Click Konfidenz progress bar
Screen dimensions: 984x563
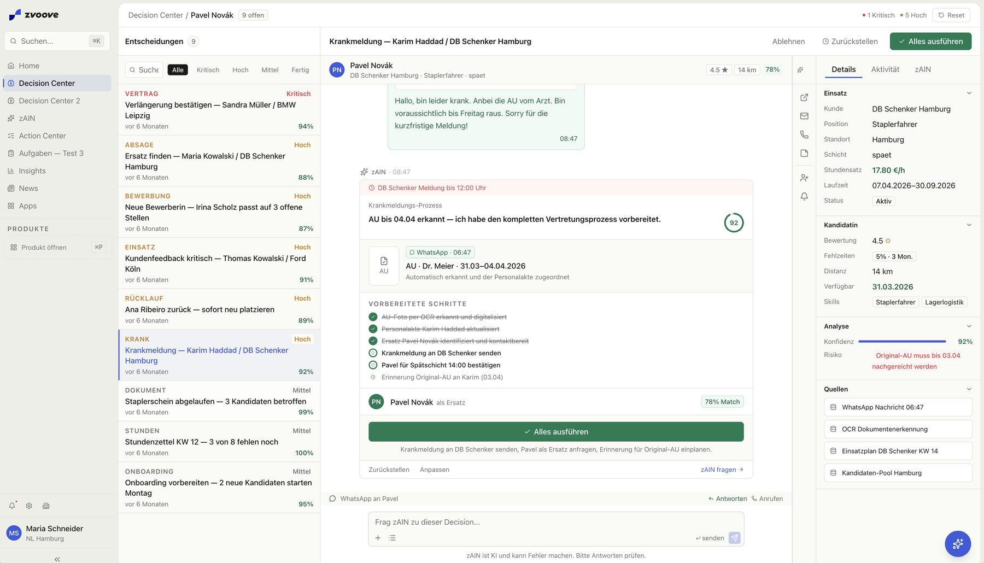[x=902, y=342]
